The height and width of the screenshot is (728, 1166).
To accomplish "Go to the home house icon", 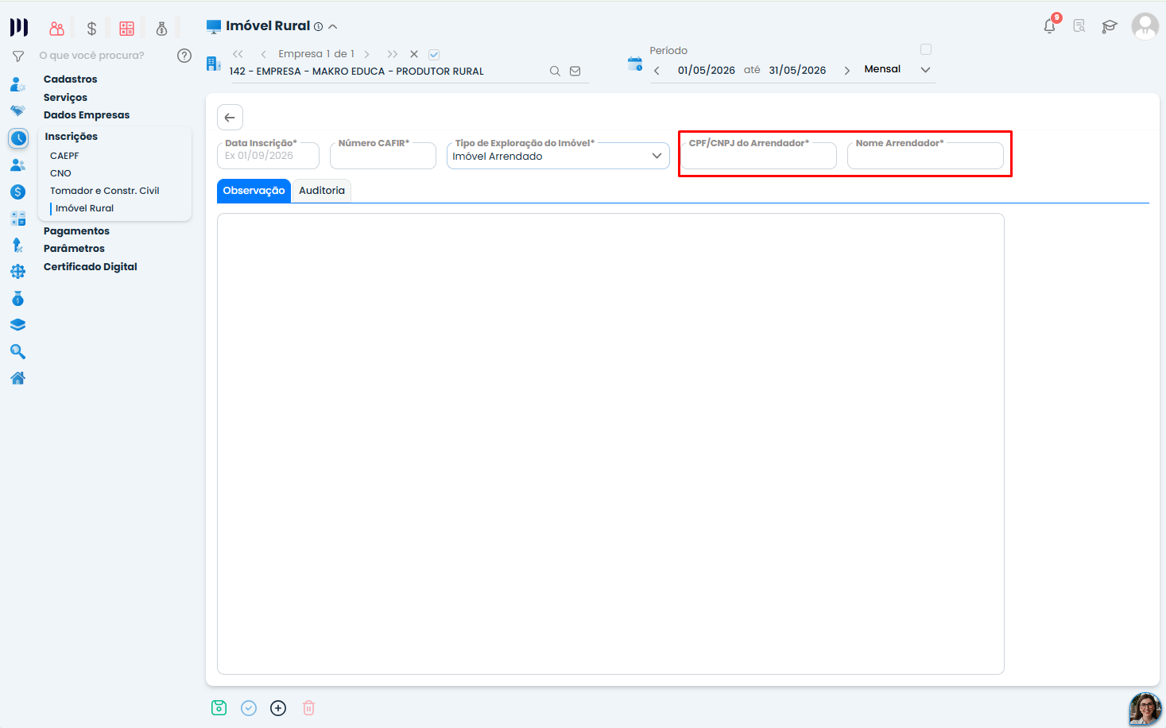I will 17,378.
